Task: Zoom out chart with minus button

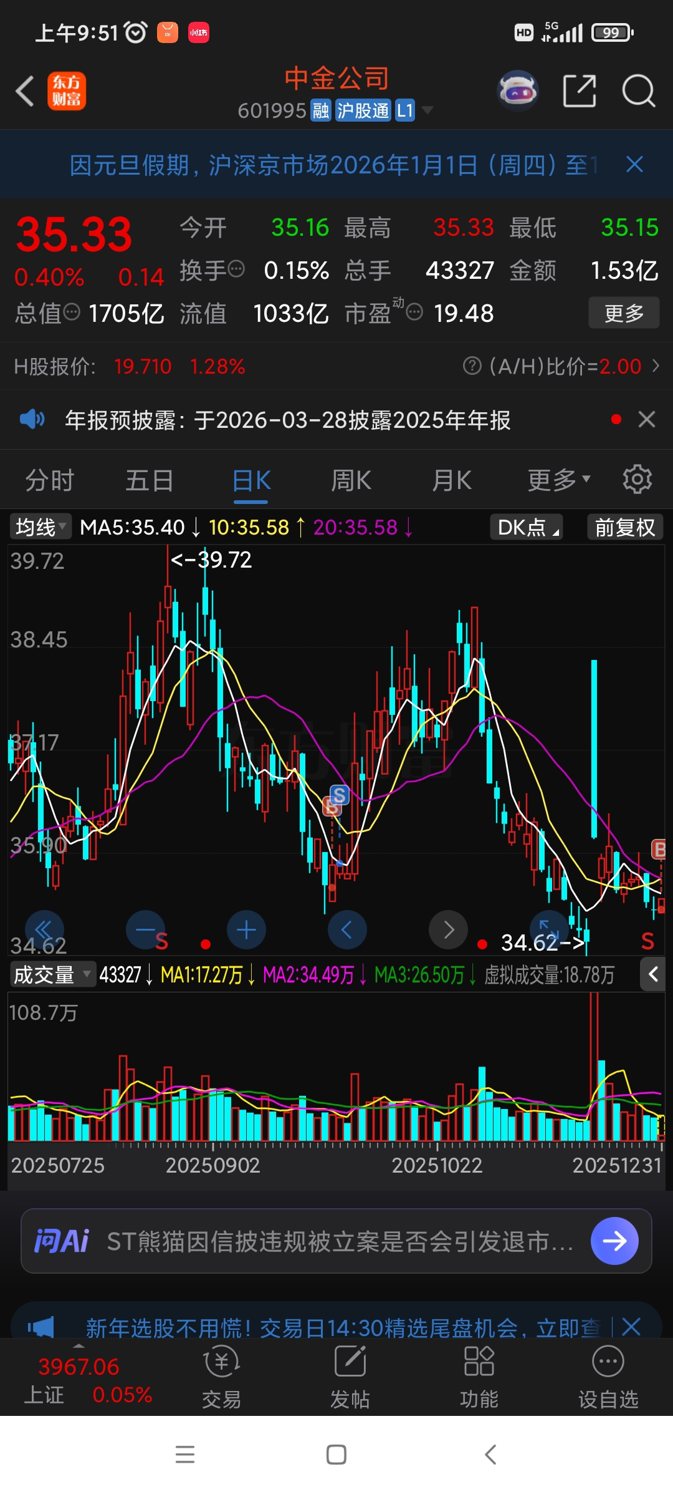Action: [x=145, y=929]
